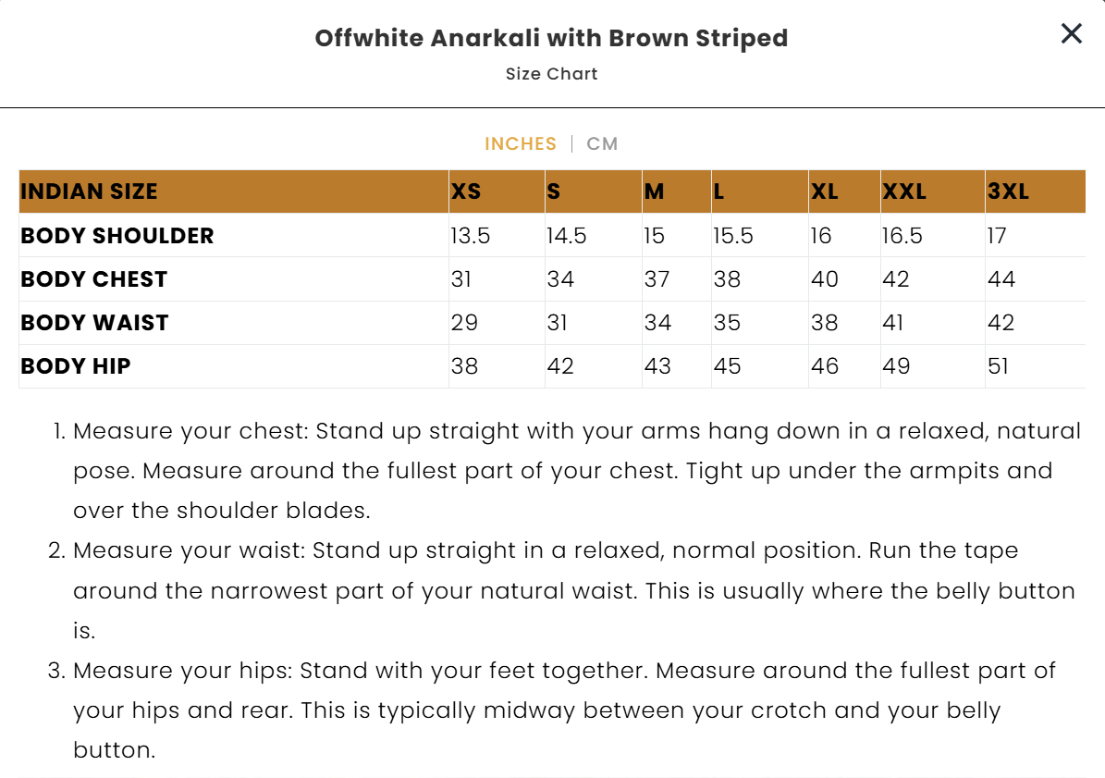
Task: Click the Measure your chest instruction
Action: click(x=568, y=470)
